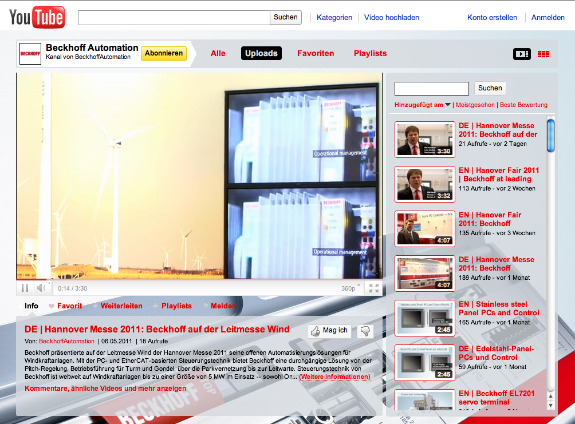Switch to player view layout icon
This screenshot has width=575, height=424.
522,54
